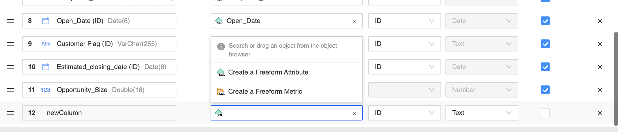The image size is (618, 132).
Task: Enable the newColumn row checkbox
Action: (x=545, y=113)
